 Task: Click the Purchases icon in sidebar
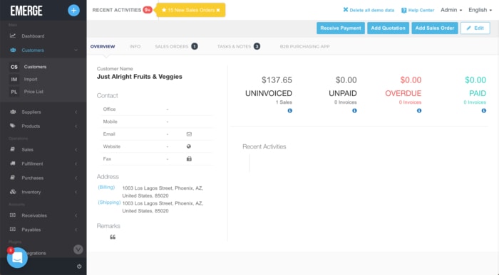tap(13, 178)
